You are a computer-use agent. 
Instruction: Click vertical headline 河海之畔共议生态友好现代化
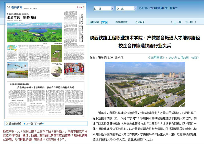[82, 28]
